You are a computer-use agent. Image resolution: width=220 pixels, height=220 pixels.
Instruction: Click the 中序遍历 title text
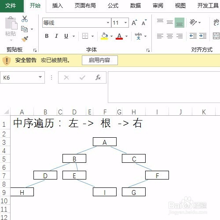(x=33, y=123)
